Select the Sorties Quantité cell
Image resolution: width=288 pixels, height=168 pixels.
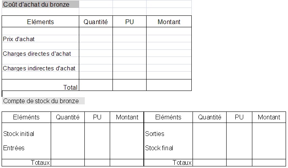[x=209, y=134]
